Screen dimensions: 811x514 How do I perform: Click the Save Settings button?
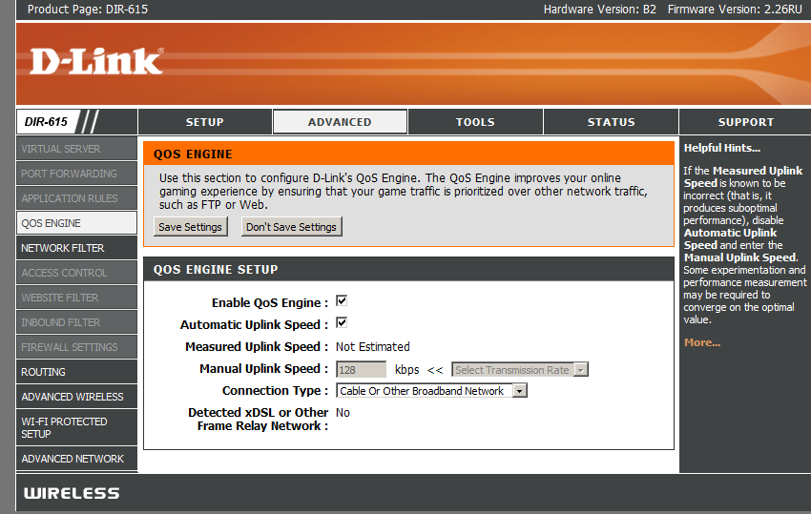tap(190, 227)
